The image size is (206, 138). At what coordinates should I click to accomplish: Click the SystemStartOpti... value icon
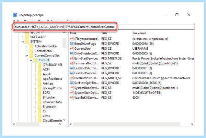pos(72,93)
